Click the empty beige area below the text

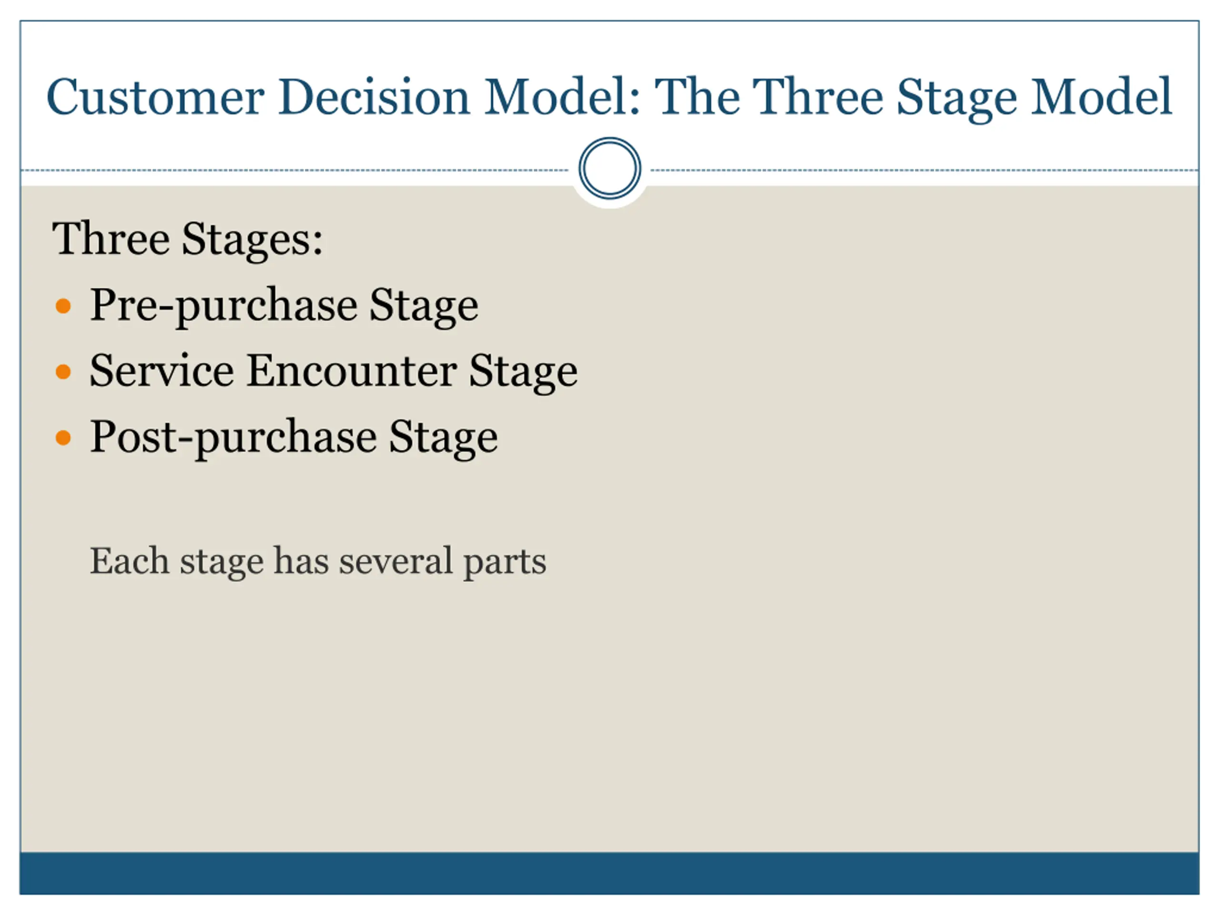(x=610, y=717)
